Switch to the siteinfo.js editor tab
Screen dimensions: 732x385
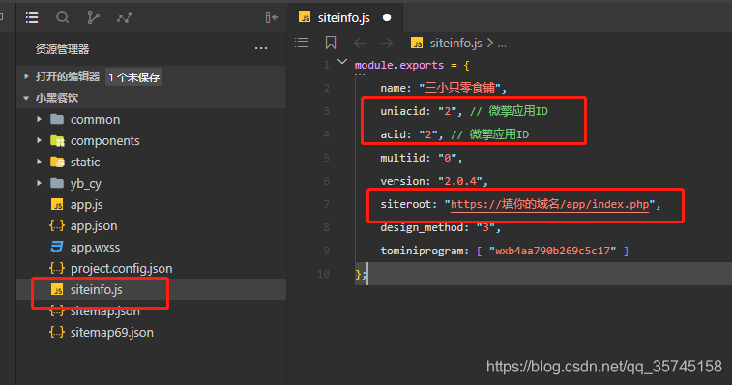(345, 17)
